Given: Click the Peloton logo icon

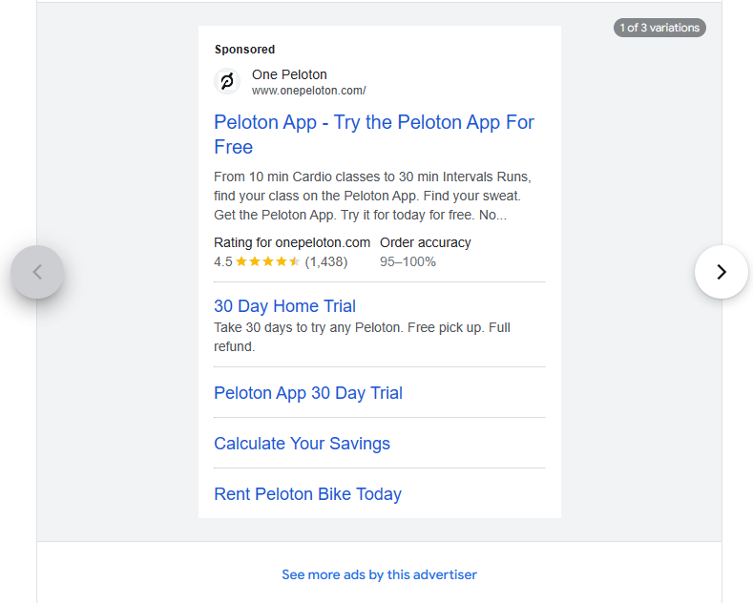Looking at the screenshot, I should (227, 82).
